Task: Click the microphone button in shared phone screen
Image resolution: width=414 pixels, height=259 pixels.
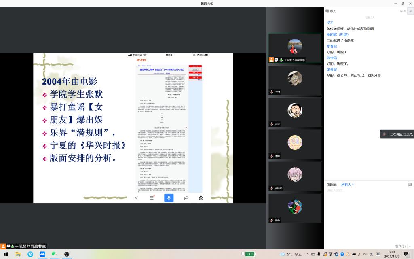Action: (x=169, y=198)
